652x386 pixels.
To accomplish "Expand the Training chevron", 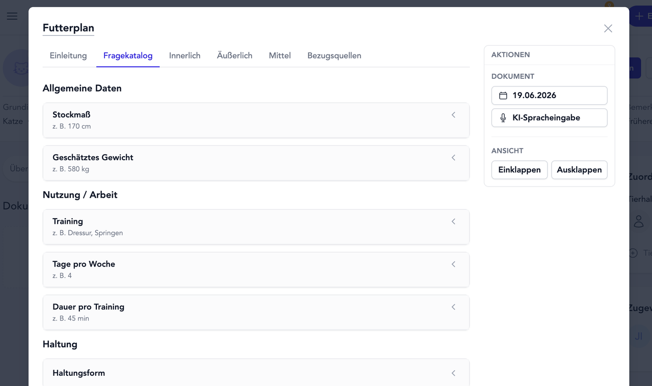I will point(453,222).
